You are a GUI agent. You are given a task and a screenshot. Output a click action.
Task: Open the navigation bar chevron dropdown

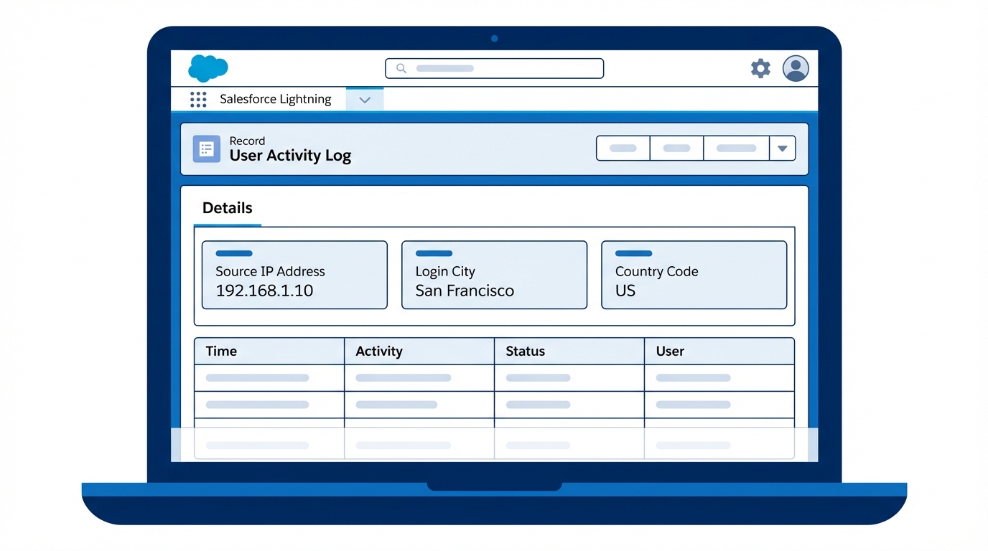[365, 100]
